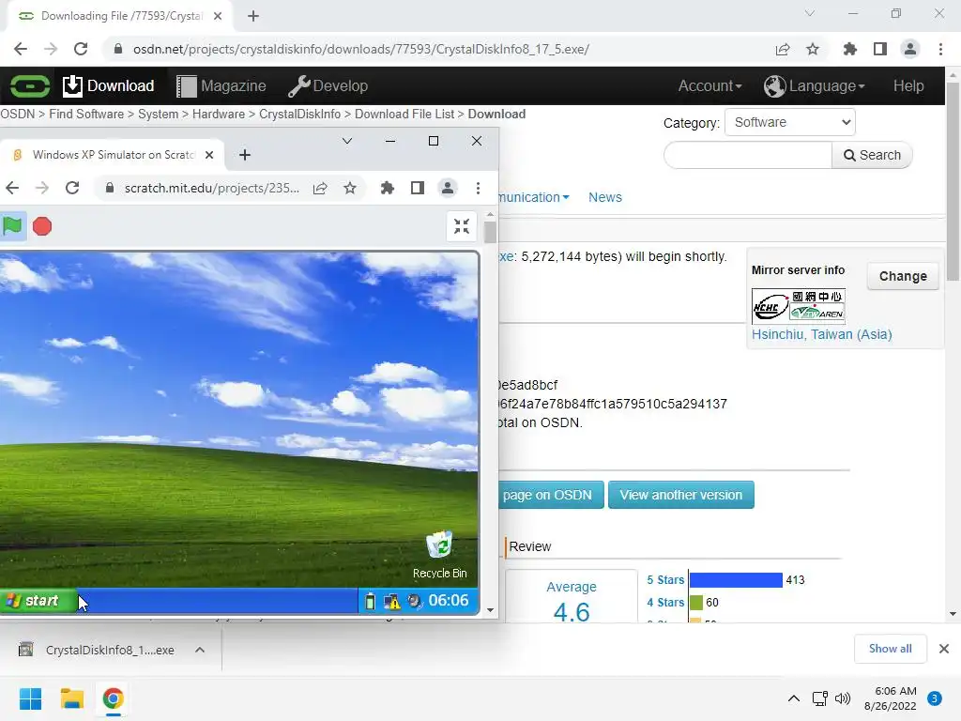Go back in the OSDN browser window

click(x=21, y=49)
